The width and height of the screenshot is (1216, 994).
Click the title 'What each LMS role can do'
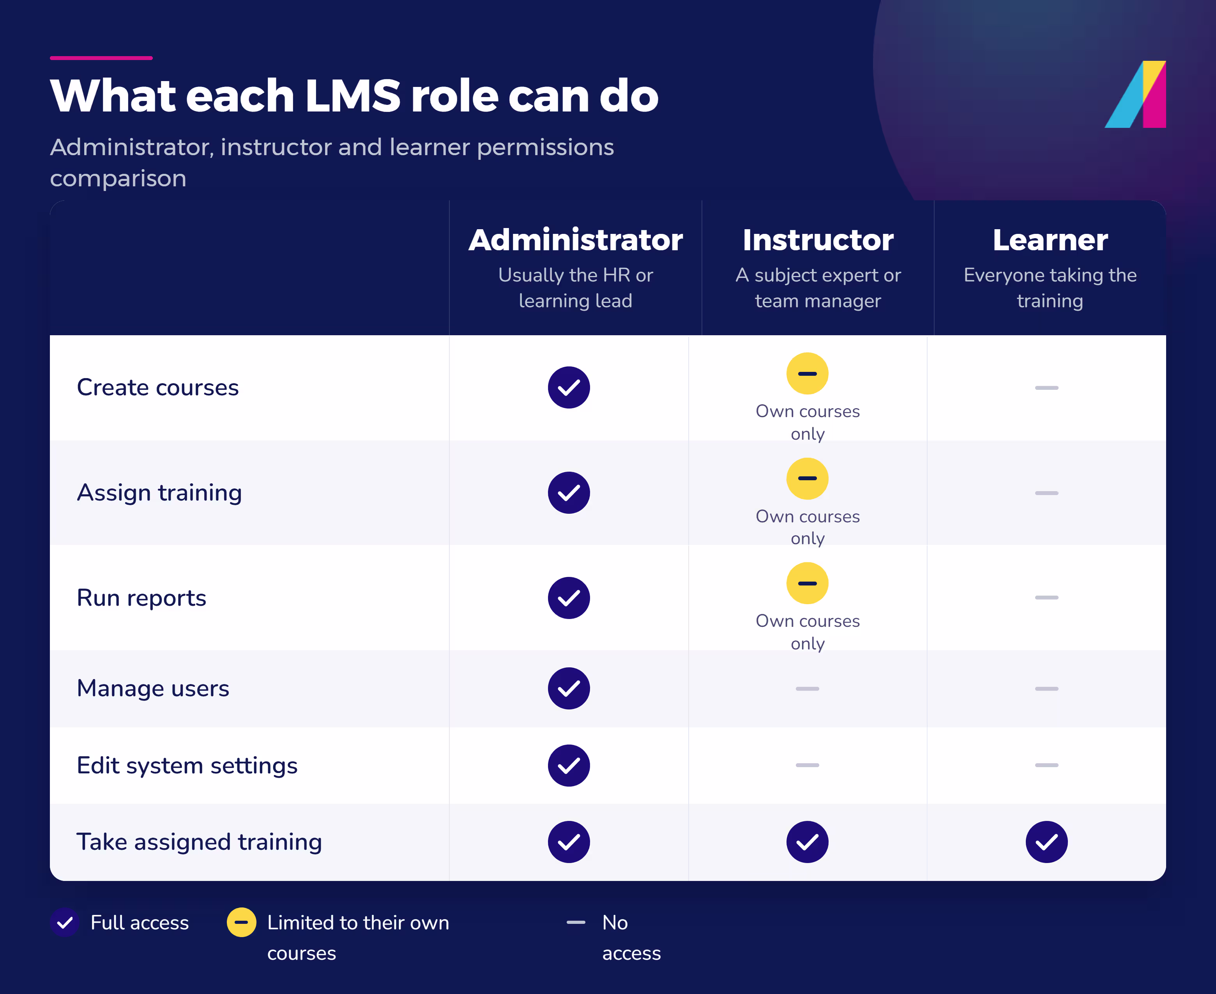[354, 96]
